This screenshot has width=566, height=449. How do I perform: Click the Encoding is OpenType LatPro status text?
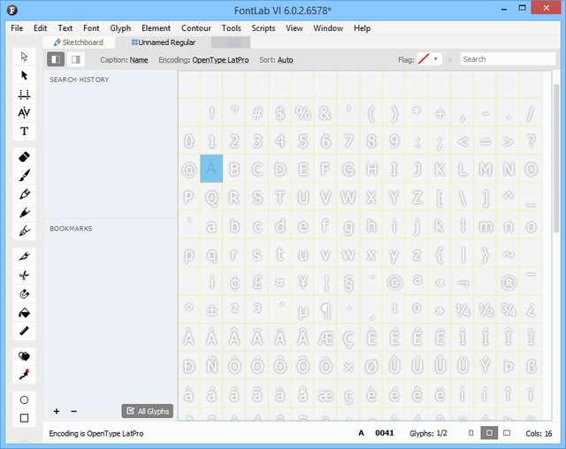96,433
